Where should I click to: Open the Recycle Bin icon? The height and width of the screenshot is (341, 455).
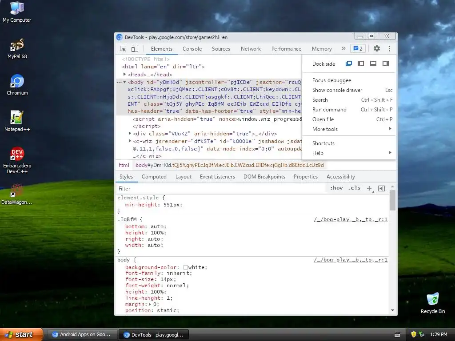tap(433, 303)
